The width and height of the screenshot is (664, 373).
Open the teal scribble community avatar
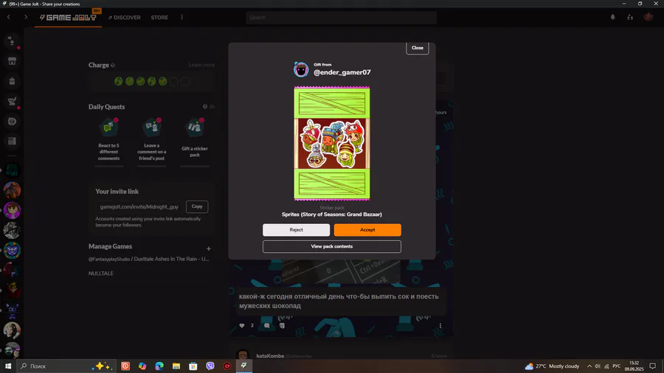[x=12, y=170]
